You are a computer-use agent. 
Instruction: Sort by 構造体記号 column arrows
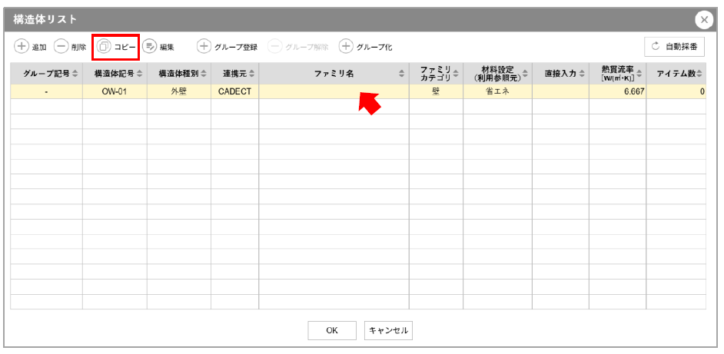point(139,74)
